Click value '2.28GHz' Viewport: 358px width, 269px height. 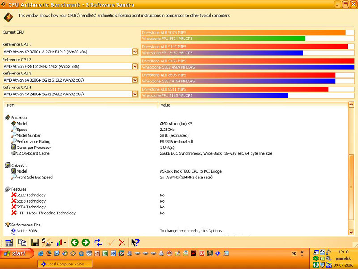pos(167,130)
